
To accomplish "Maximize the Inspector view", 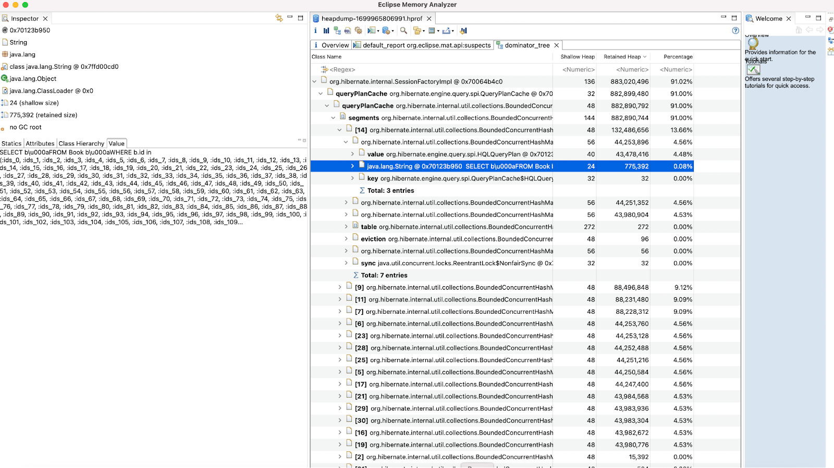I will 300,18.
